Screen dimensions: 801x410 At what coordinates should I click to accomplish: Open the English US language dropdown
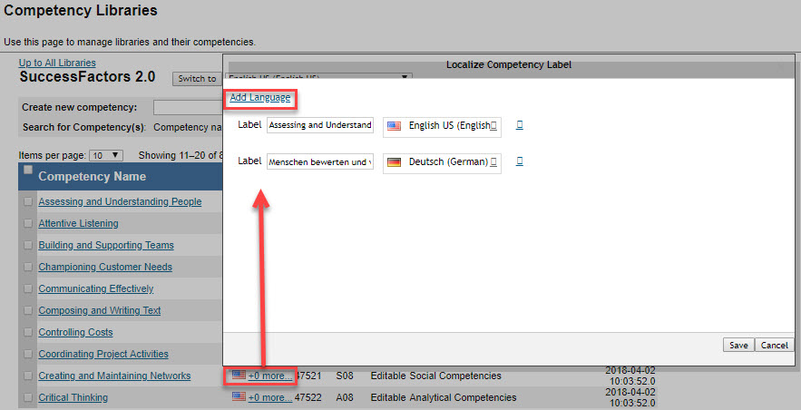click(x=442, y=125)
